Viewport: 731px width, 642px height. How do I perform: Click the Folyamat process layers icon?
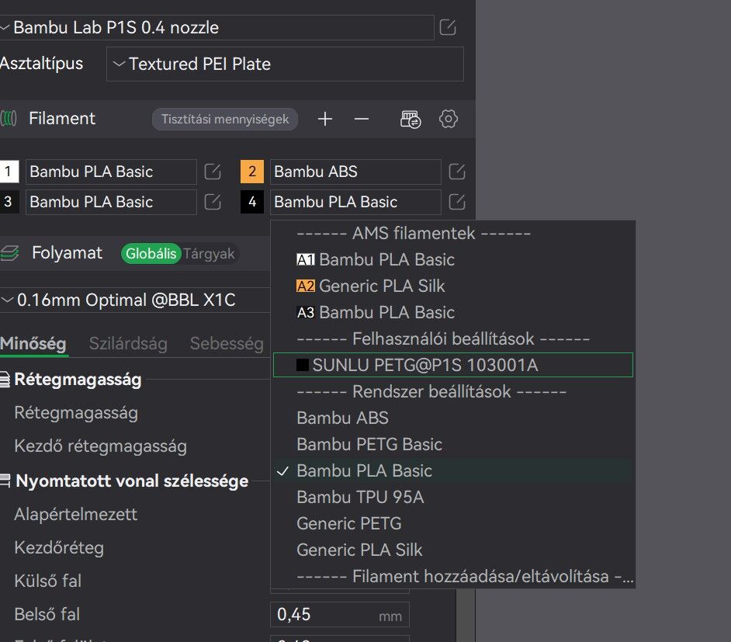[x=9, y=253]
